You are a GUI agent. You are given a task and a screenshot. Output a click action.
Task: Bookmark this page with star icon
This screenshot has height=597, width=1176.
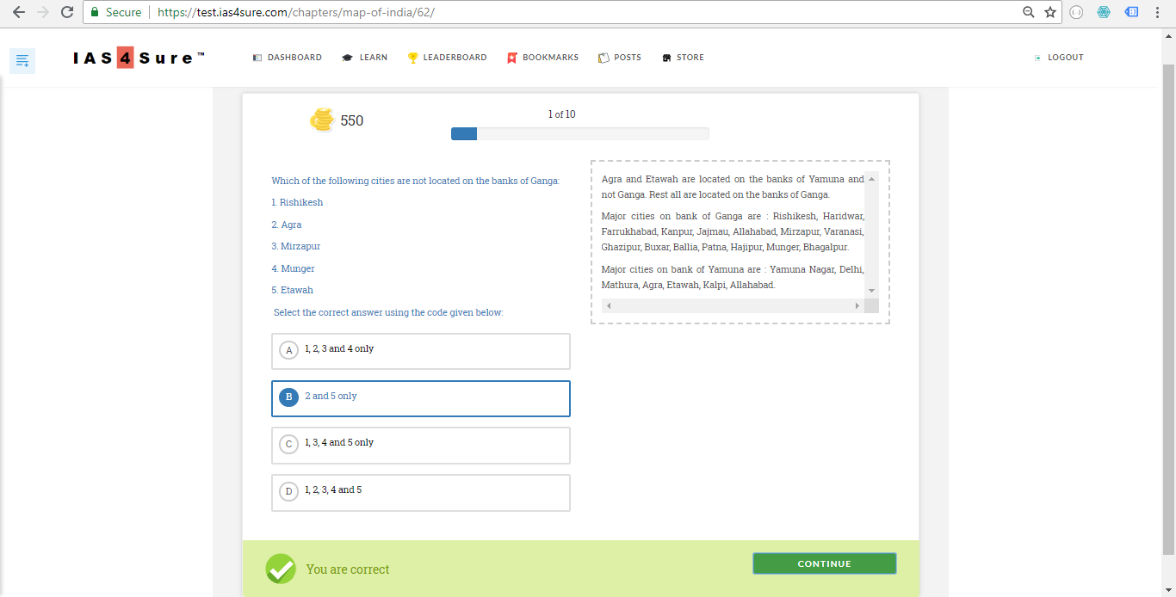(x=1050, y=12)
